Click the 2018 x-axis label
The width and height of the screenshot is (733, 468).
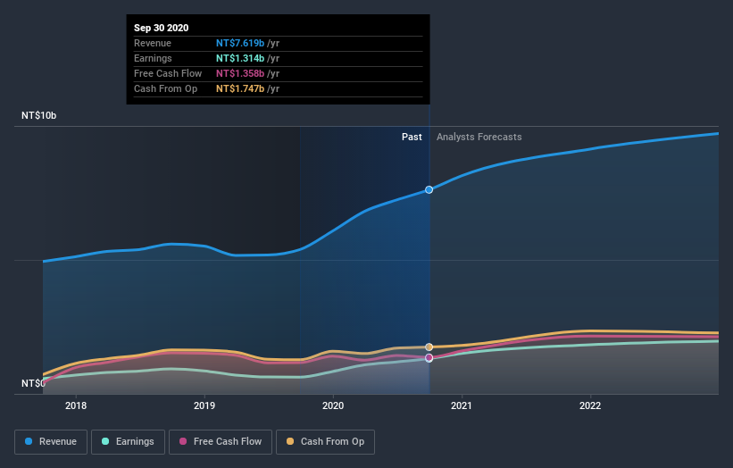76,405
